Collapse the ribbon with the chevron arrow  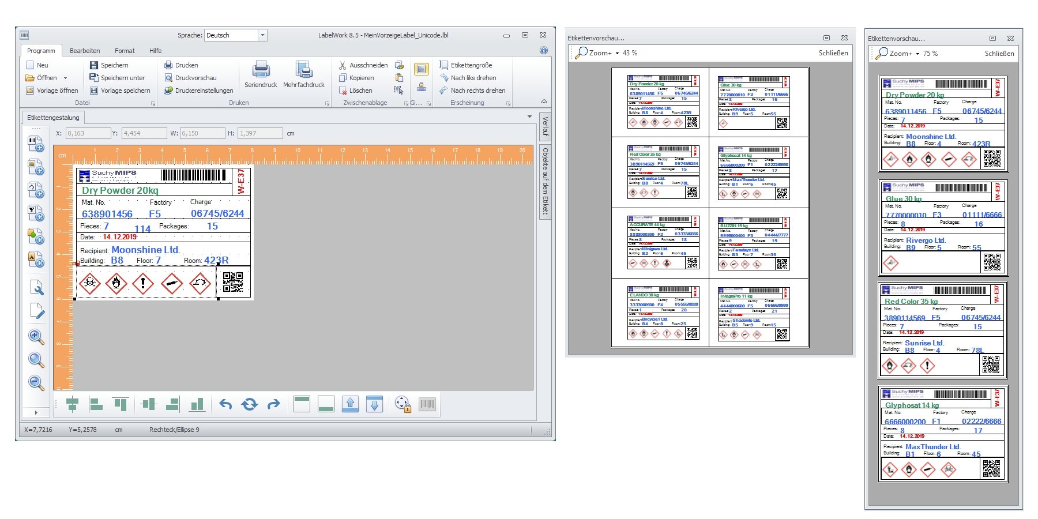tap(544, 101)
